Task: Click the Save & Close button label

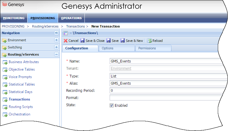Action: tap(95, 41)
